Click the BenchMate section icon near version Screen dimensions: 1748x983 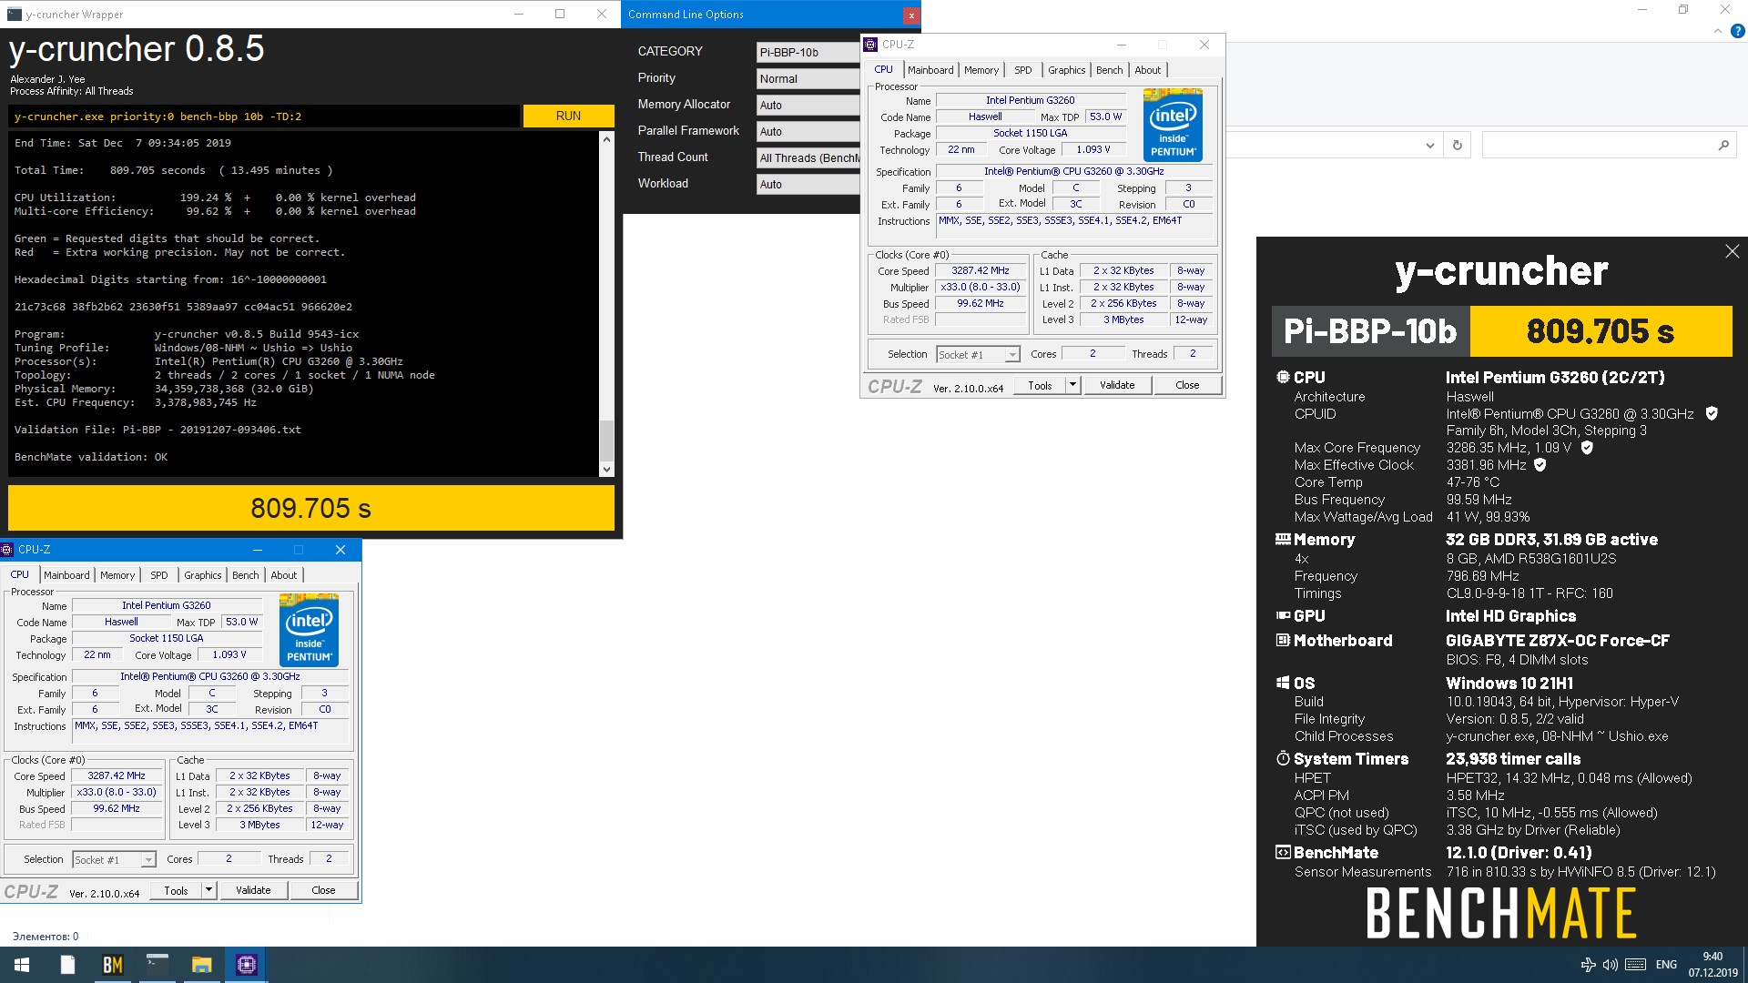[x=1283, y=852]
